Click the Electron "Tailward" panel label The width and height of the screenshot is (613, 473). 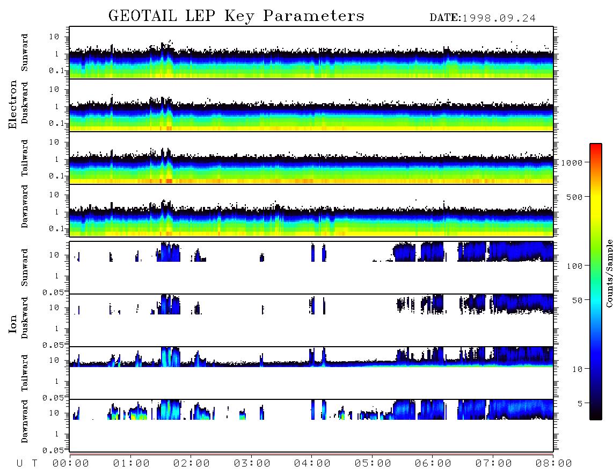coord(25,158)
